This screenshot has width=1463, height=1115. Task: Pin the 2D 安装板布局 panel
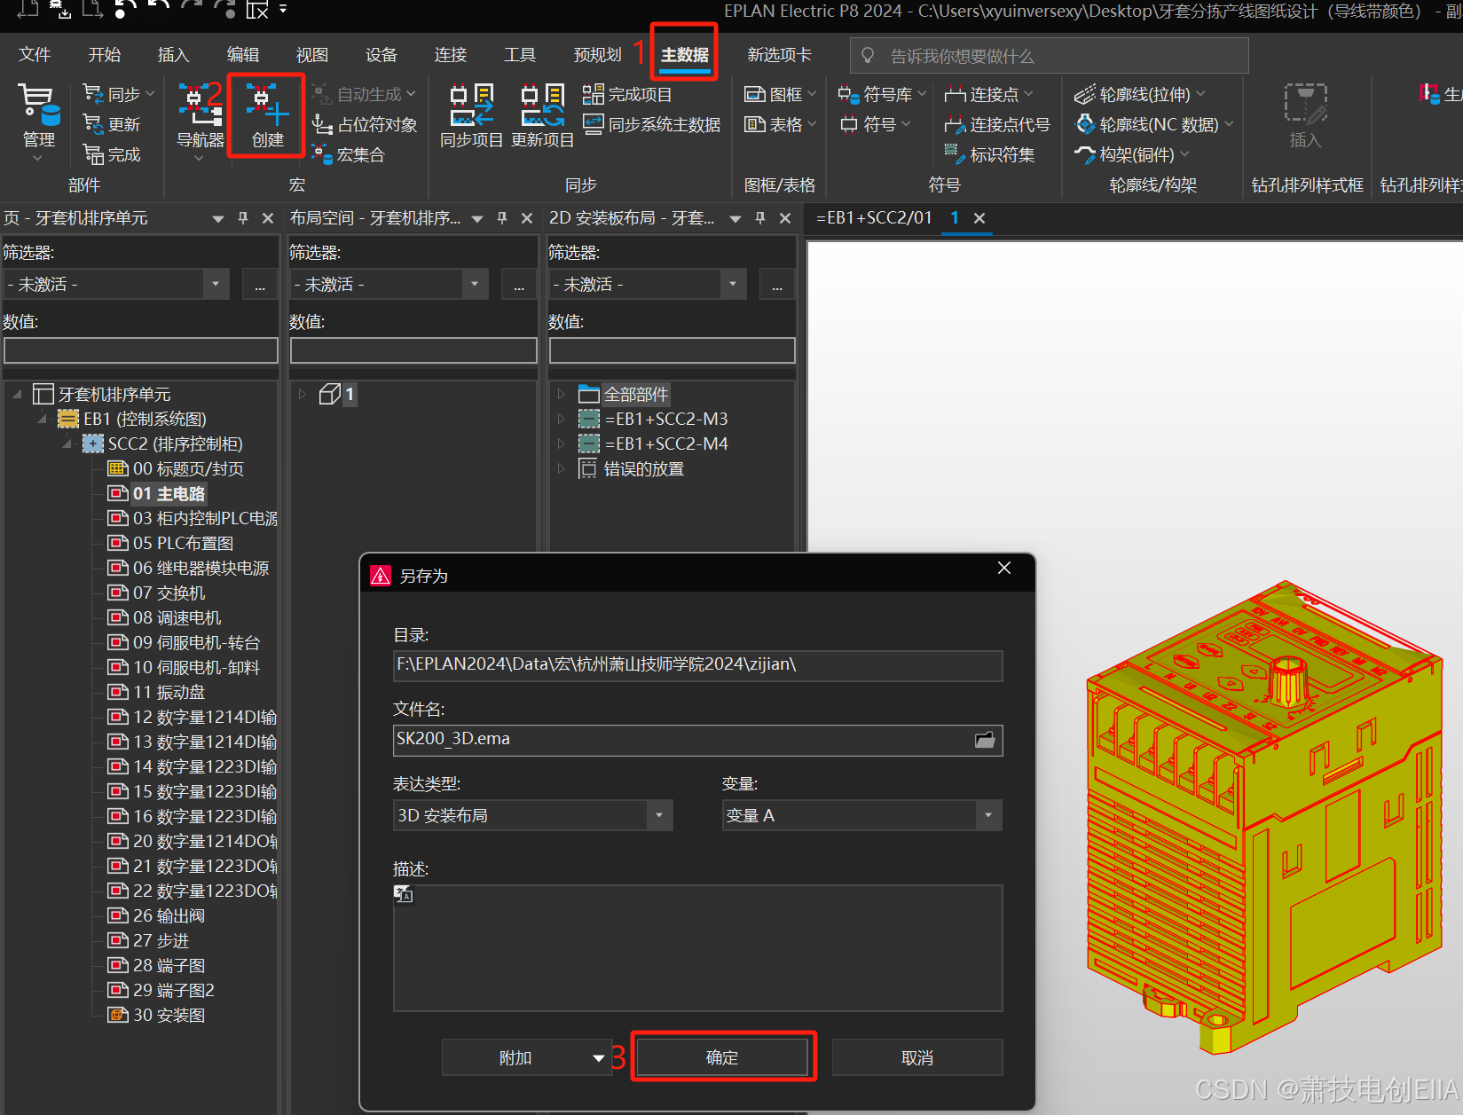coord(759,218)
